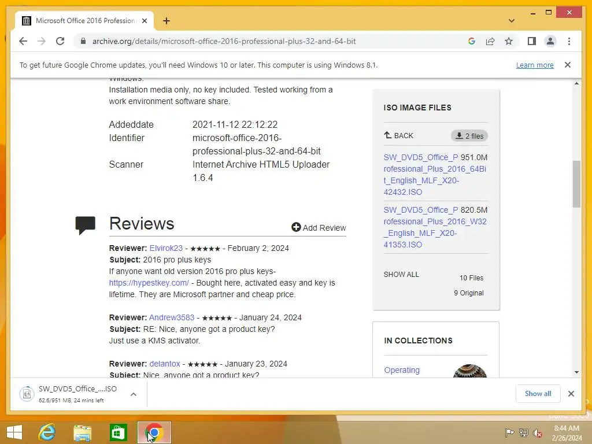Open network status tray icon
The width and height of the screenshot is (592, 444).
point(524,432)
